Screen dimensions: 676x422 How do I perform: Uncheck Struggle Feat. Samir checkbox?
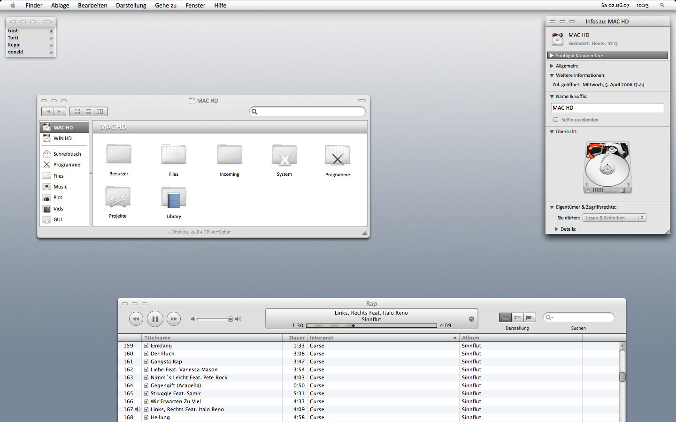pos(146,393)
